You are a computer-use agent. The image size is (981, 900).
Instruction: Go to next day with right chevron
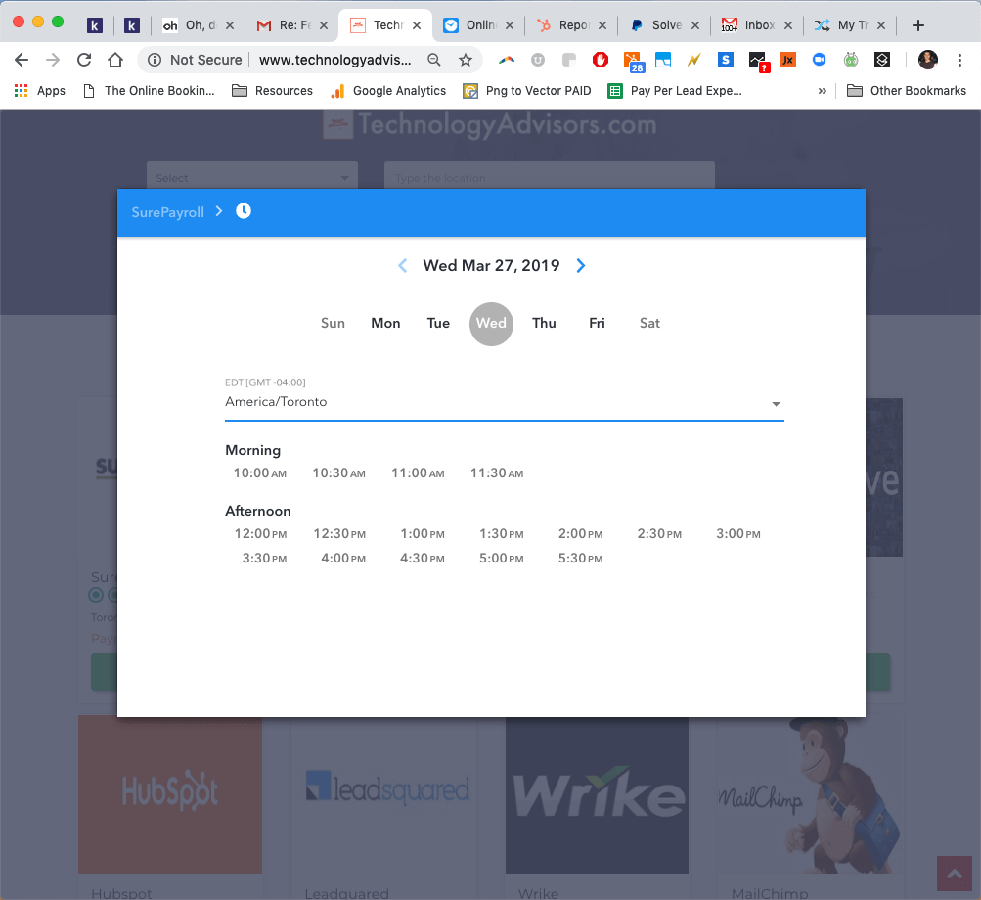click(581, 266)
